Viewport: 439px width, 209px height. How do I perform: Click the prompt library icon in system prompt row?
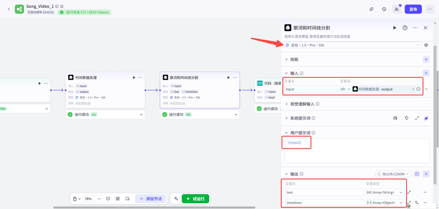395,118
